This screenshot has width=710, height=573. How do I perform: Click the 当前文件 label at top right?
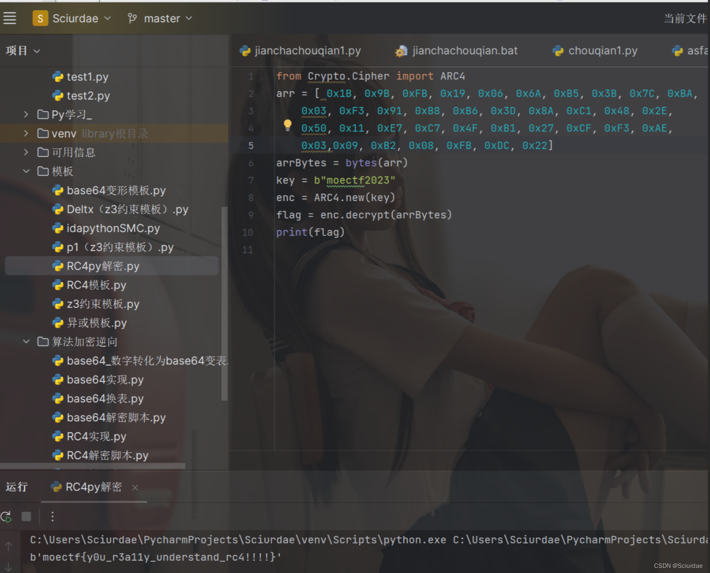(x=686, y=18)
